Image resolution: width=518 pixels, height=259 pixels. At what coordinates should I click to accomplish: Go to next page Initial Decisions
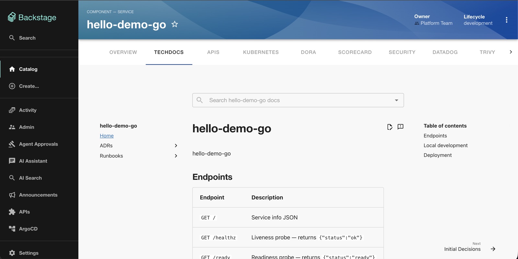tap(462, 249)
